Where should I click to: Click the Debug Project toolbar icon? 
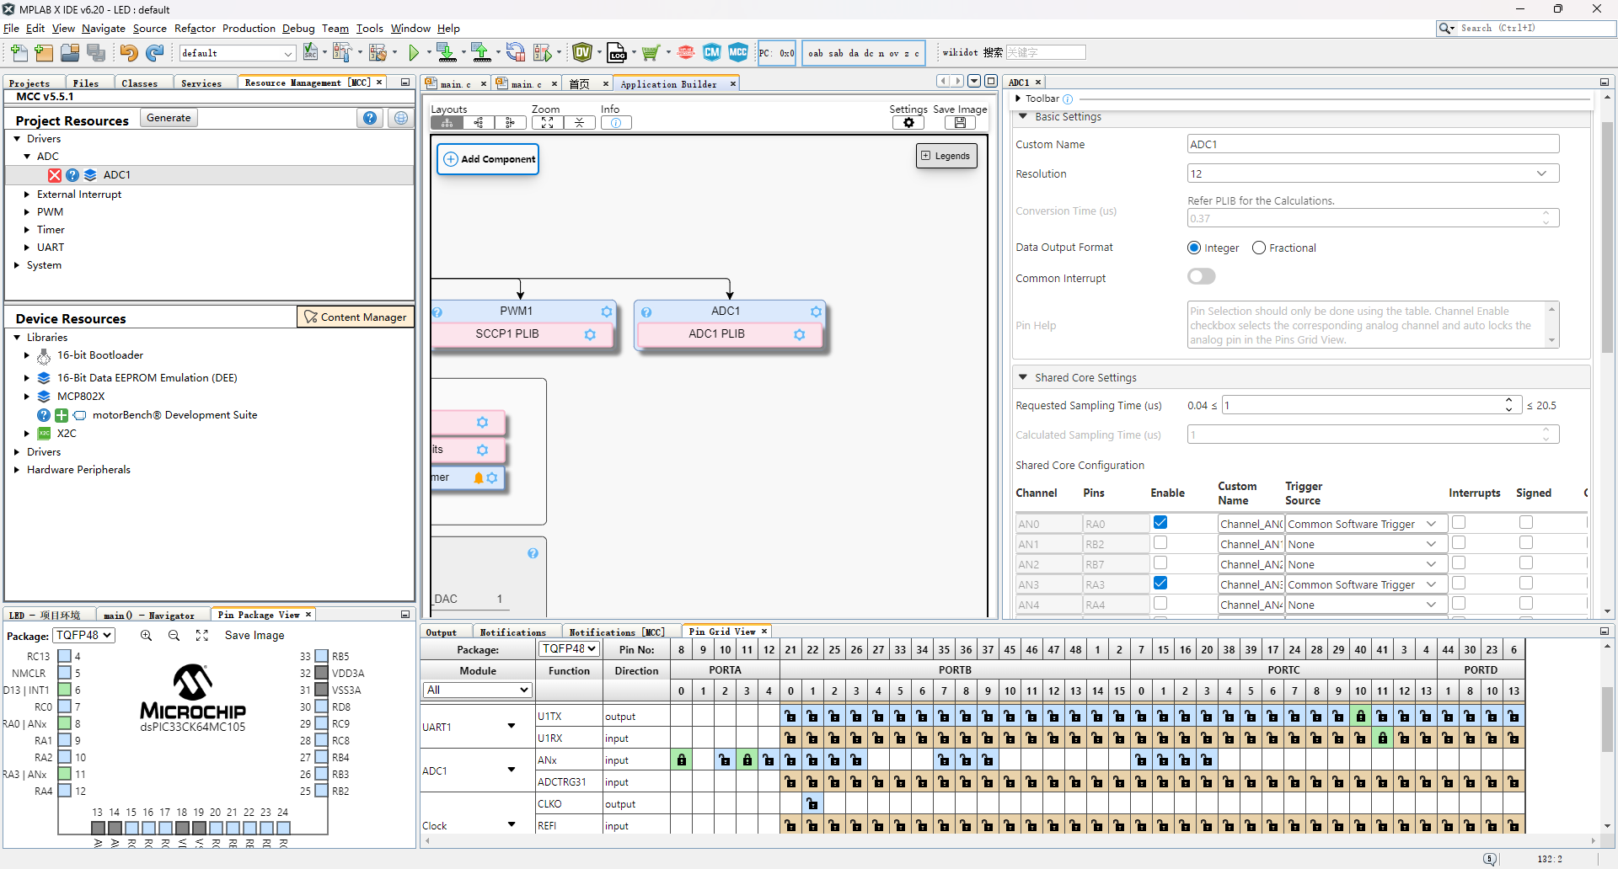[x=544, y=53]
